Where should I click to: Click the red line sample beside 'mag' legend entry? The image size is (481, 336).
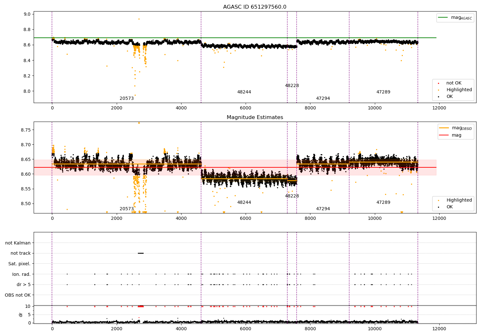444,135
